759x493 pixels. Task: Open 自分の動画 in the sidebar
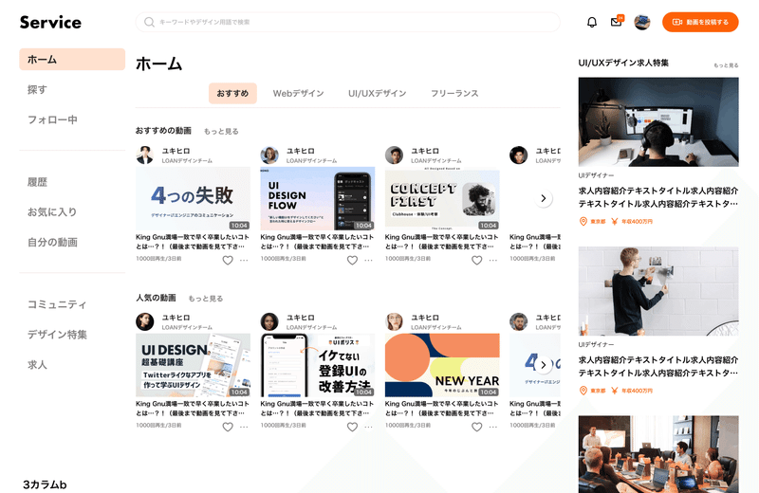click(52, 242)
